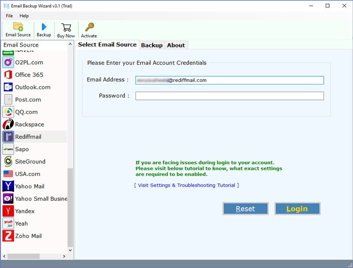
Task: Click the horizontal scrollbar right arrow
Action: tap(64, 256)
